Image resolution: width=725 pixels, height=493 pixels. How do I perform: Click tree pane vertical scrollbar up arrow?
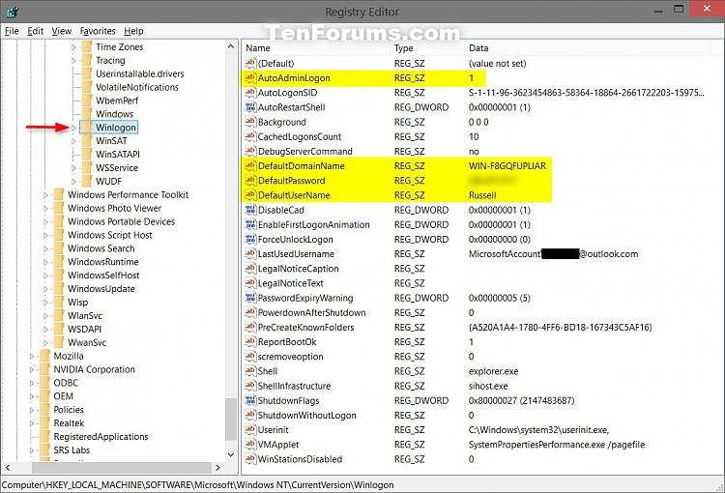tap(231, 46)
